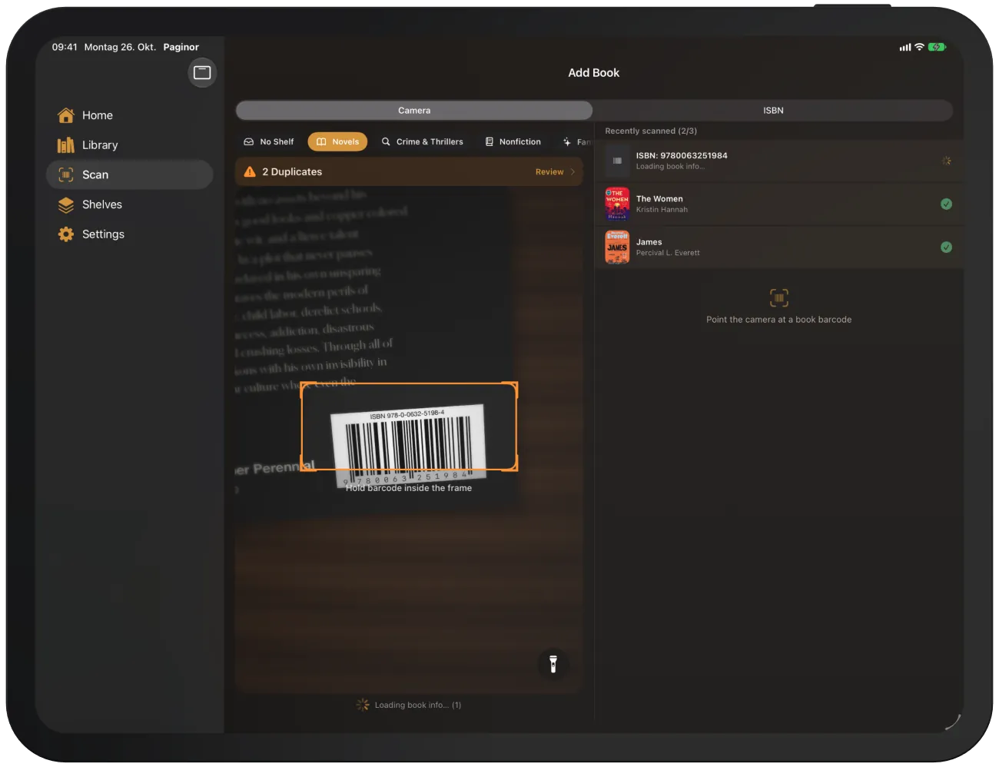This screenshot has width=999, height=767.
Task: Select the No Shelf filter
Action: click(269, 142)
